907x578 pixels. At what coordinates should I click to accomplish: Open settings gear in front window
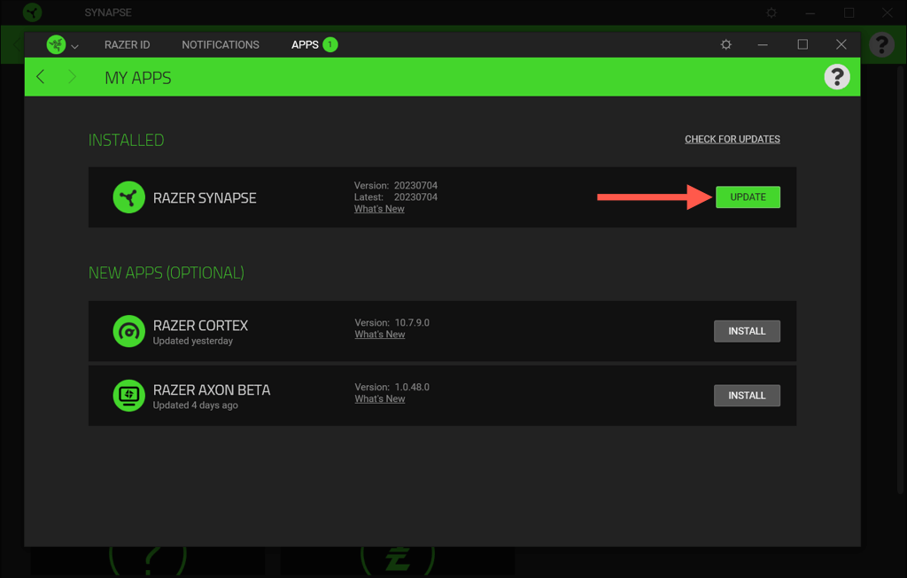726,44
